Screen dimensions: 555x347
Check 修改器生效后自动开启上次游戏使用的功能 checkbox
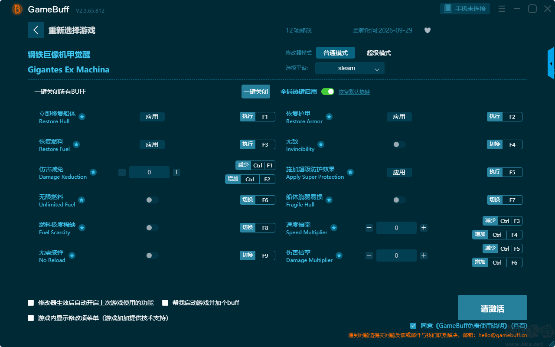(31, 303)
